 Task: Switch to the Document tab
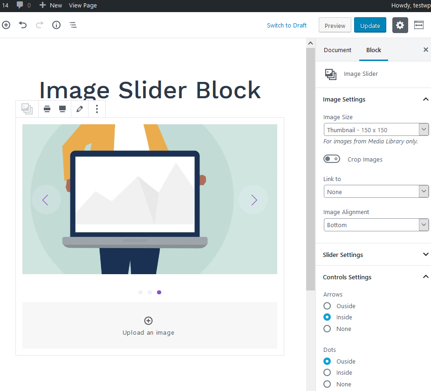[337, 50]
